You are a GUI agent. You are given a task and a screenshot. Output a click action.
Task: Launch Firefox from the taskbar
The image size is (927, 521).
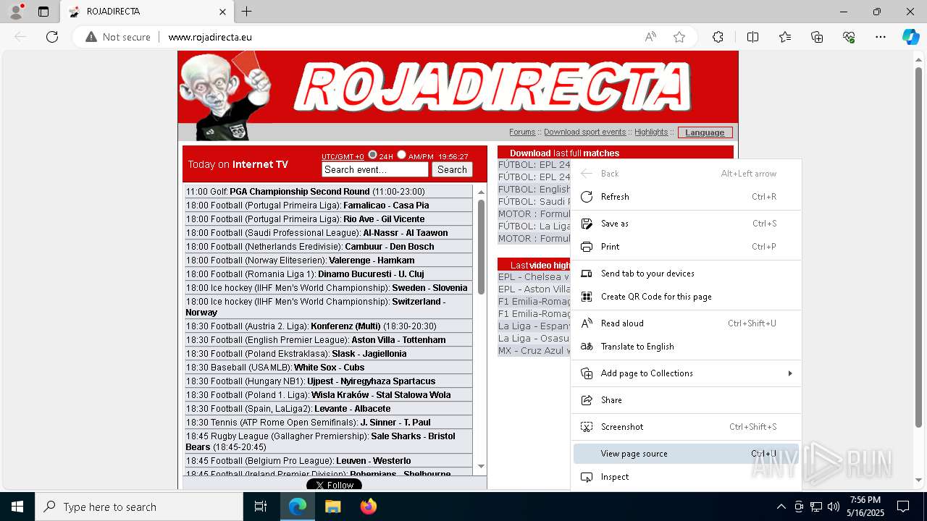click(368, 507)
